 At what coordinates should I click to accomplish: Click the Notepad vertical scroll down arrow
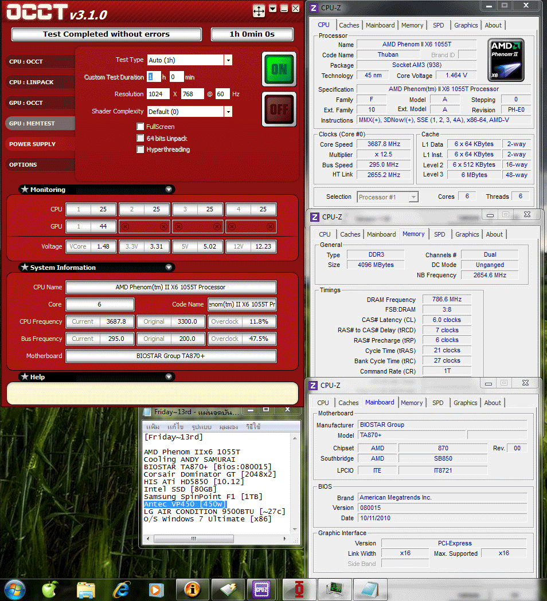(295, 529)
